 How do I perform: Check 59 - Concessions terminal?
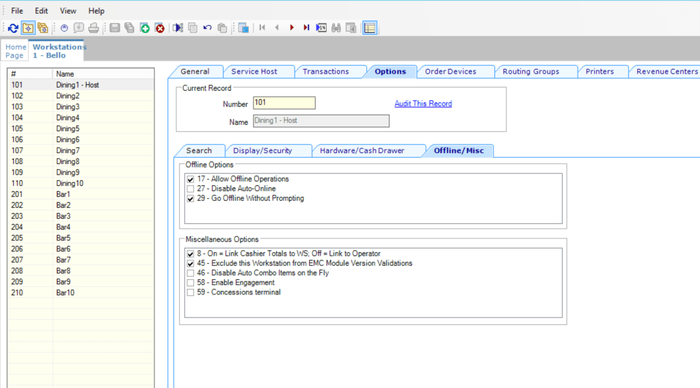[x=191, y=293]
